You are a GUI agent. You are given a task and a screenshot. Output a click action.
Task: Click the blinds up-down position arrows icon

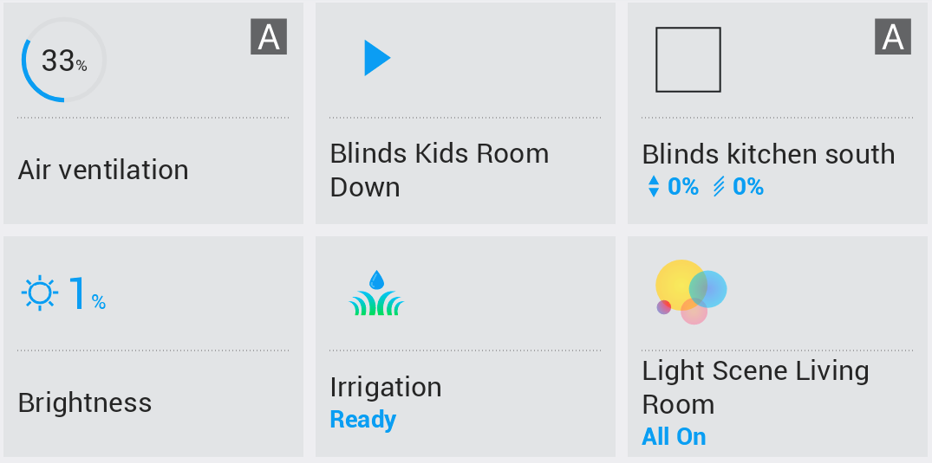654,187
